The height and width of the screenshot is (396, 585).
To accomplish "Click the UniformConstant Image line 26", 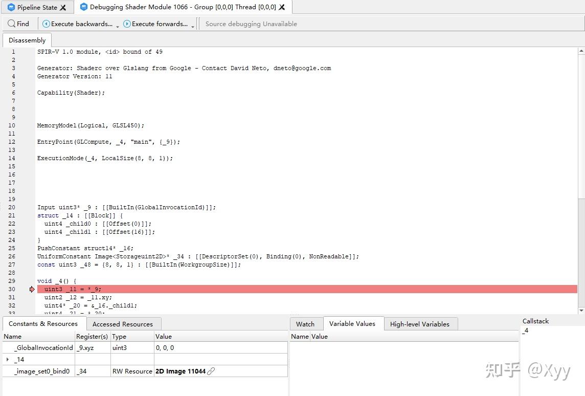I will [198, 256].
